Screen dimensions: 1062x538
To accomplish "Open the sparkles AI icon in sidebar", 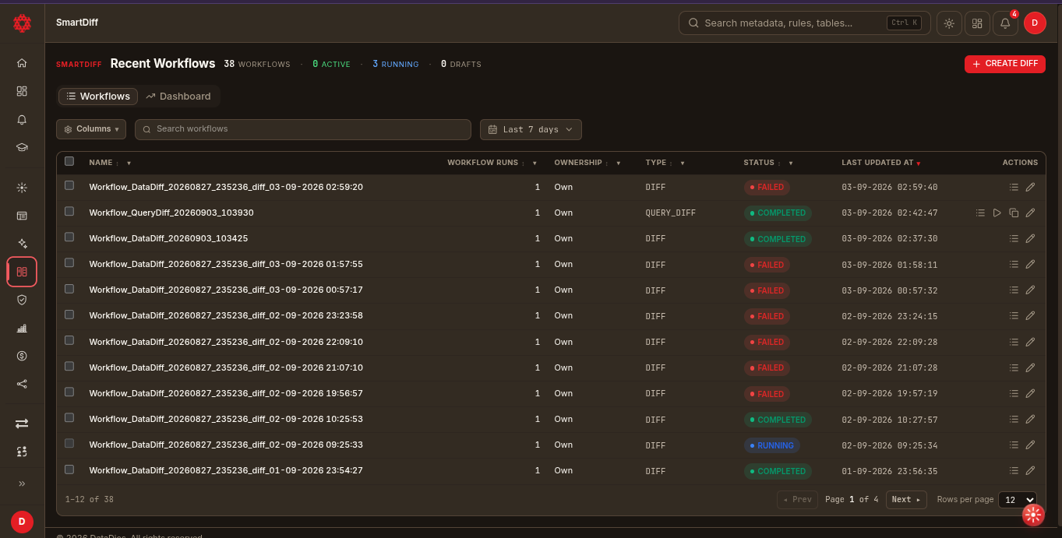I will click(22, 243).
